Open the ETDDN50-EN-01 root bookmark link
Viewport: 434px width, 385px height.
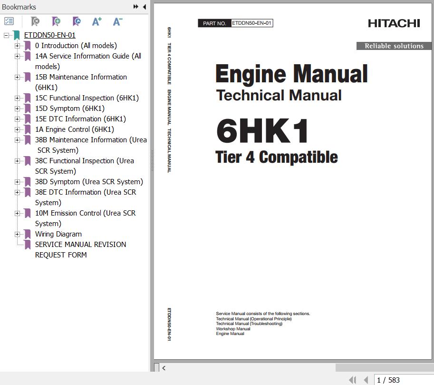49,35
